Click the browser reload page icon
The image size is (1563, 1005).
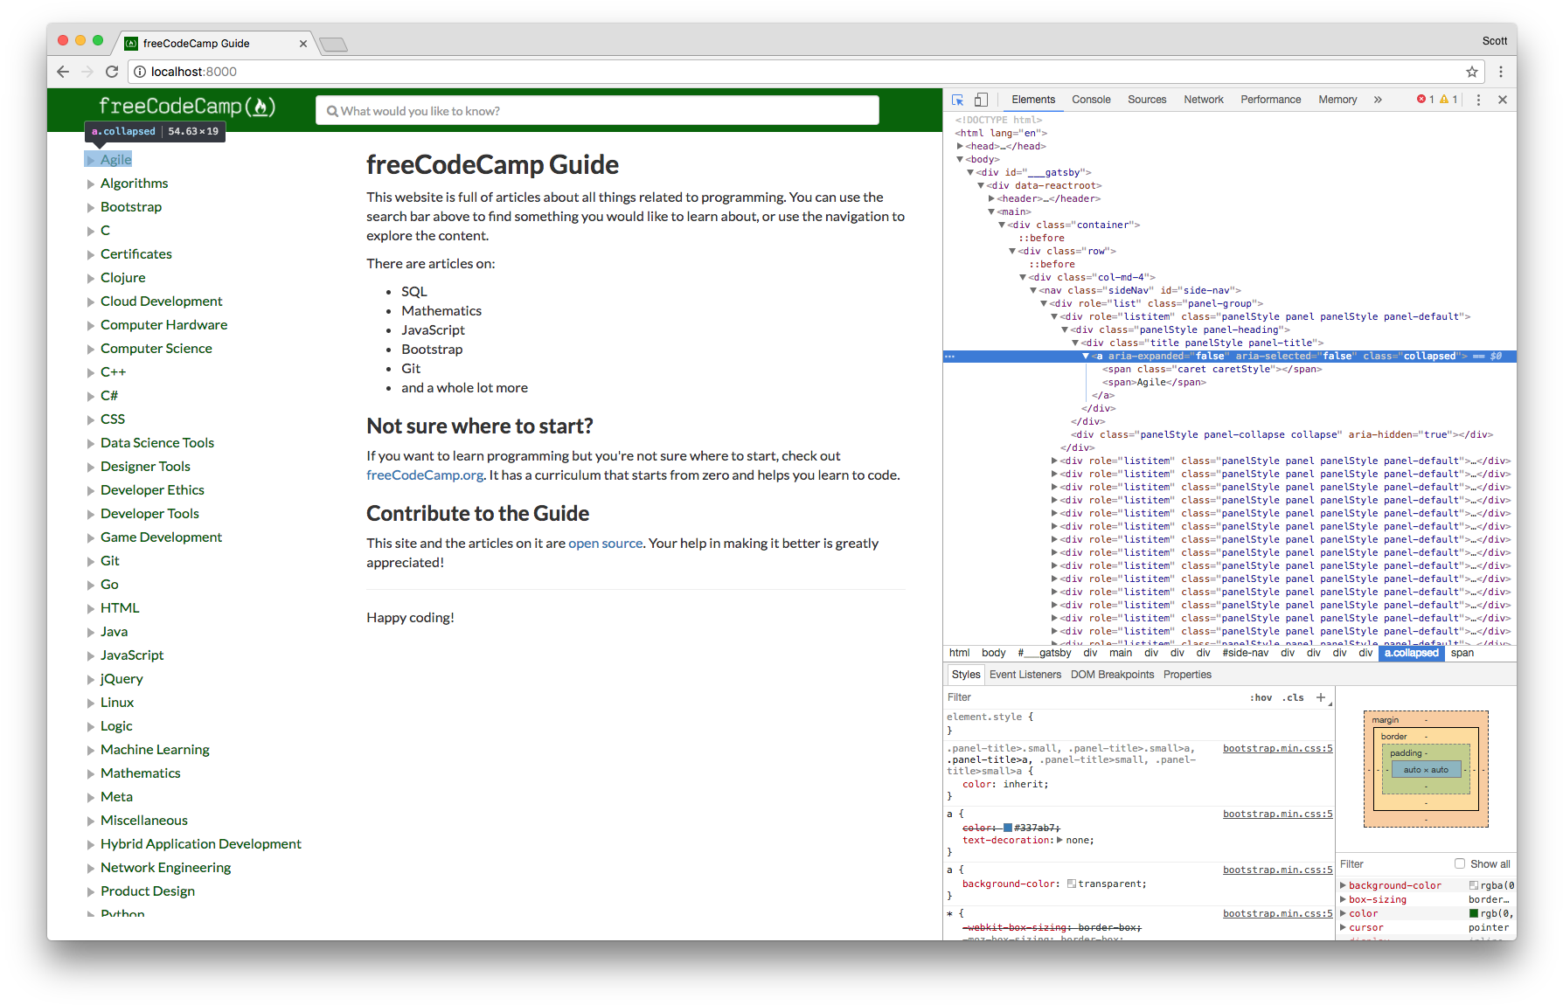click(x=112, y=72)
